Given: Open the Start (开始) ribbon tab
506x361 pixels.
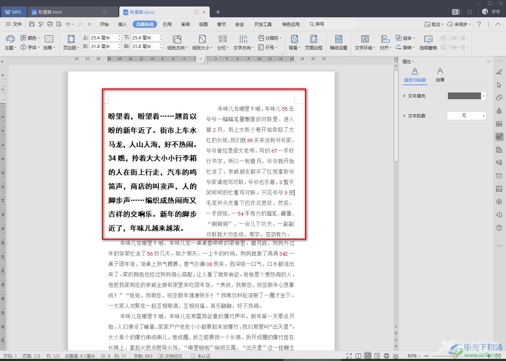Looking at the screenshot, I should point(104,24).
